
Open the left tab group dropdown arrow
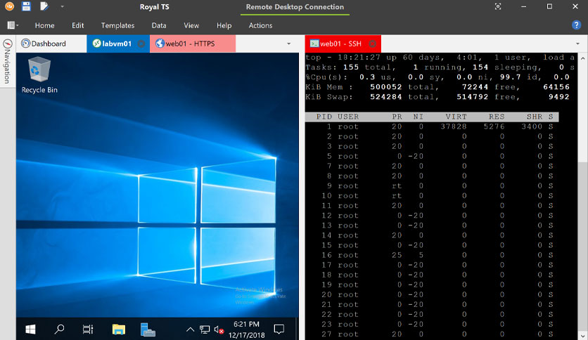288,44
